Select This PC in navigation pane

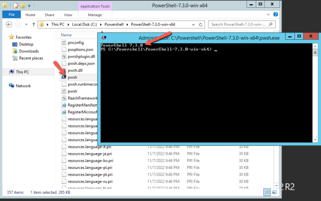[x=22, y=72]
